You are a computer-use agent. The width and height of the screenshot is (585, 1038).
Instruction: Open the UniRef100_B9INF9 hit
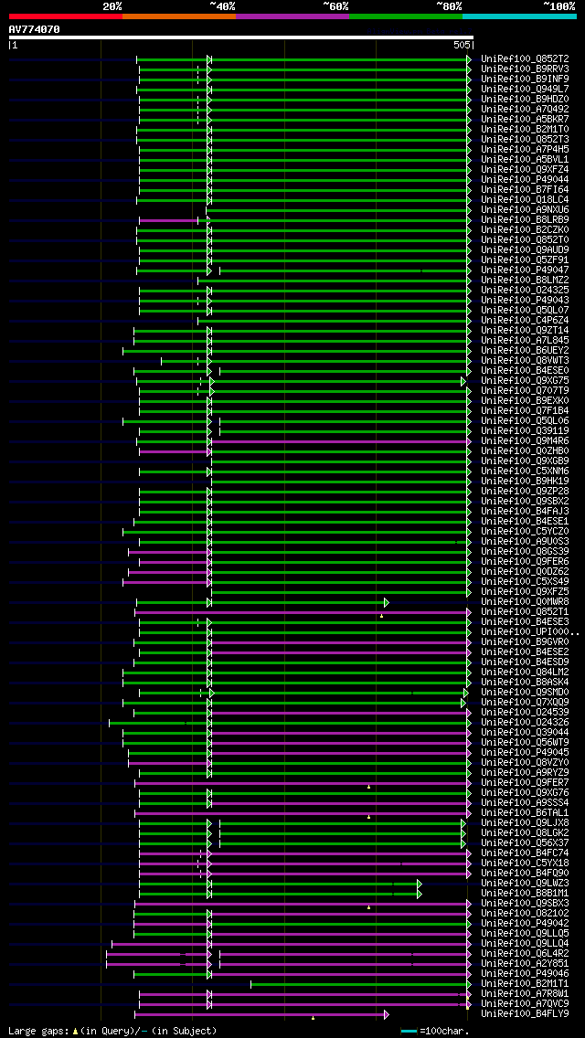tap(525, 78)
